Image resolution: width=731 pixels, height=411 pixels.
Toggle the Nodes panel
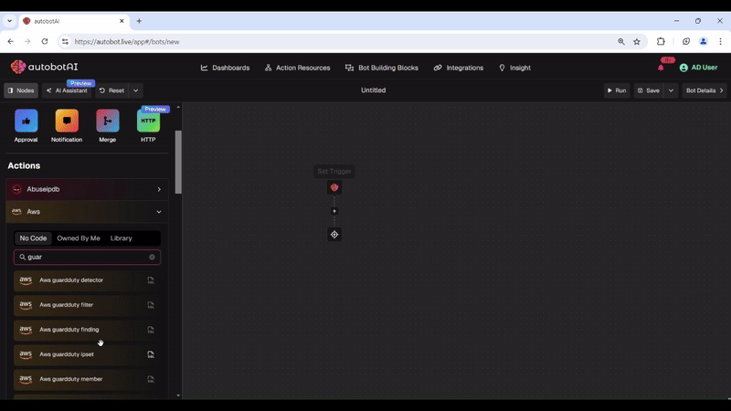point(21,90)
